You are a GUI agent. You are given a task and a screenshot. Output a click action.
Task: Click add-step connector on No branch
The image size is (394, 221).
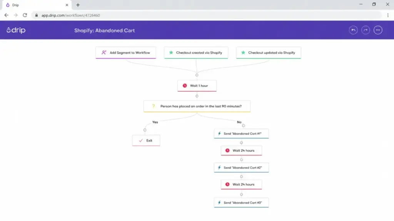[244, 126]
